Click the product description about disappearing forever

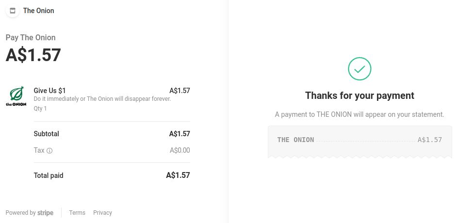click(x=102, y=99)
